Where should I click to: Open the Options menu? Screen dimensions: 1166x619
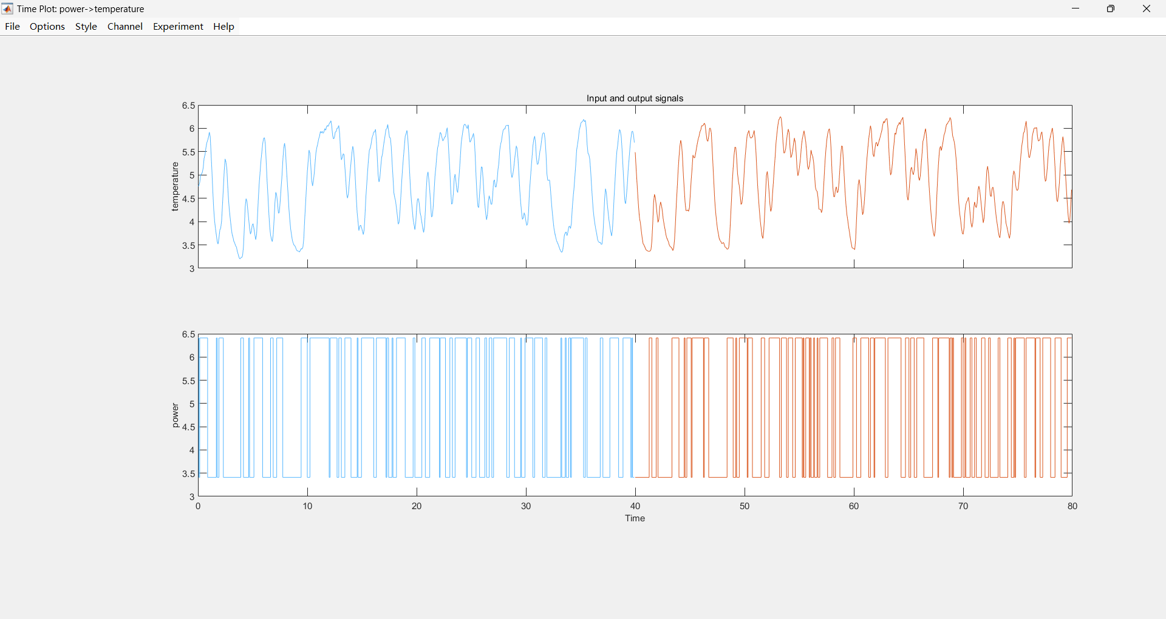coord(47,27)
